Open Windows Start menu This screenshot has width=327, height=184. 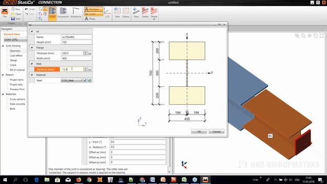pos(5,179)
